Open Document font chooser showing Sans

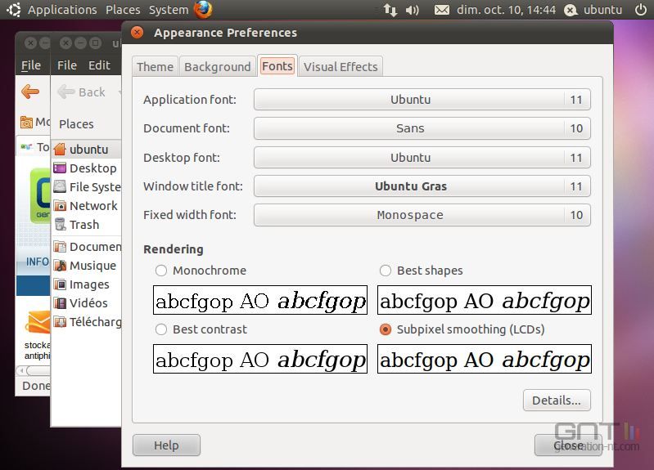click(x=422, y=128)
